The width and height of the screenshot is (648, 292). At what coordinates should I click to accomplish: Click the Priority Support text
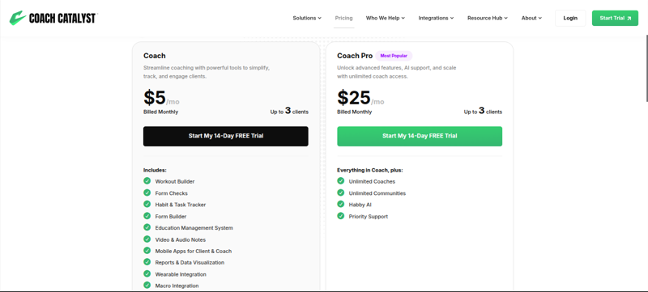[x=369, y=216]
